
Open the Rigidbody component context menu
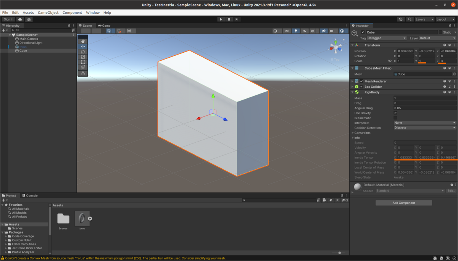pos(455,92)
